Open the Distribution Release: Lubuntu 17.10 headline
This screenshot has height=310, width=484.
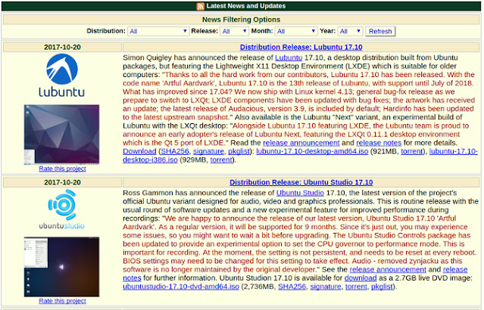point(301,47)
